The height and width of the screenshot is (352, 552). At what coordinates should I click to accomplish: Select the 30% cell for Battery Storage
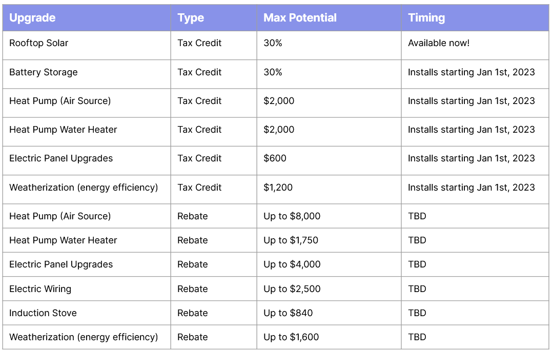pos(273,72)
